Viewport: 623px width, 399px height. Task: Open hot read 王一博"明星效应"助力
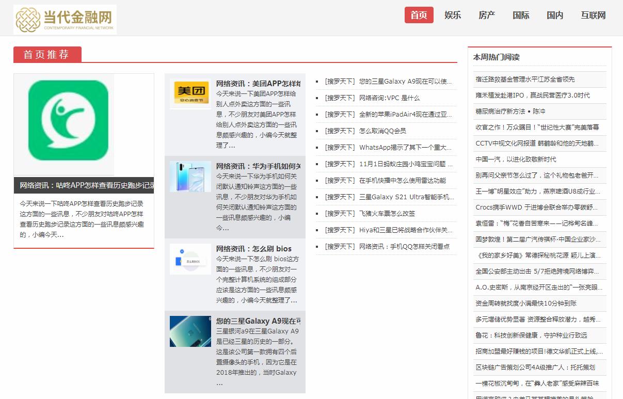(538, 191)
